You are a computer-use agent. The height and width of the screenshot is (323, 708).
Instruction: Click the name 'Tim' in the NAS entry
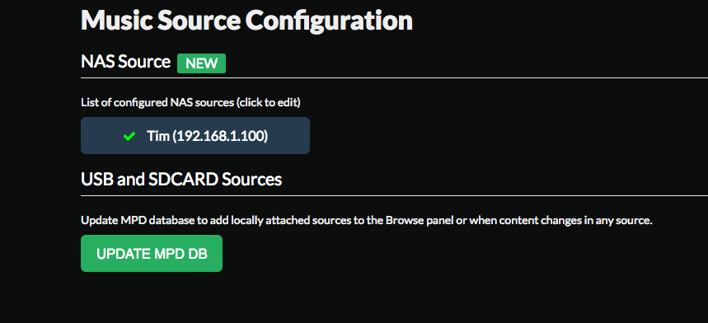point(158,136)
